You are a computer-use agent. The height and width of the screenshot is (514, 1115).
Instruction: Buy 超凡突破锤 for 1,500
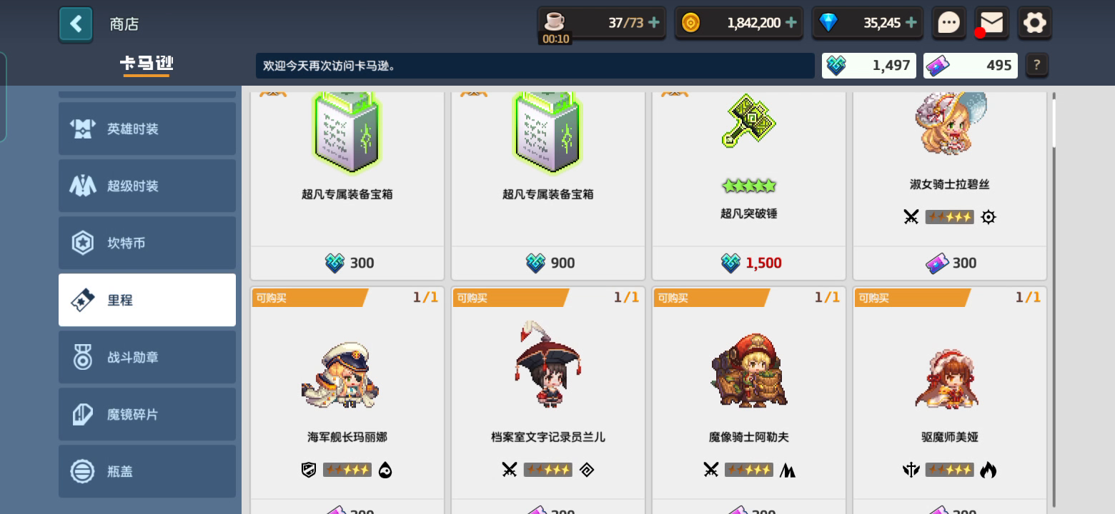point(749,263)
